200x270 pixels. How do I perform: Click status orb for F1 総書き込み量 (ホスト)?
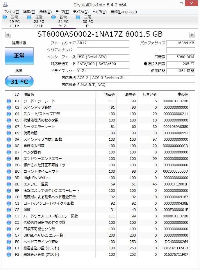pos(9,248)
